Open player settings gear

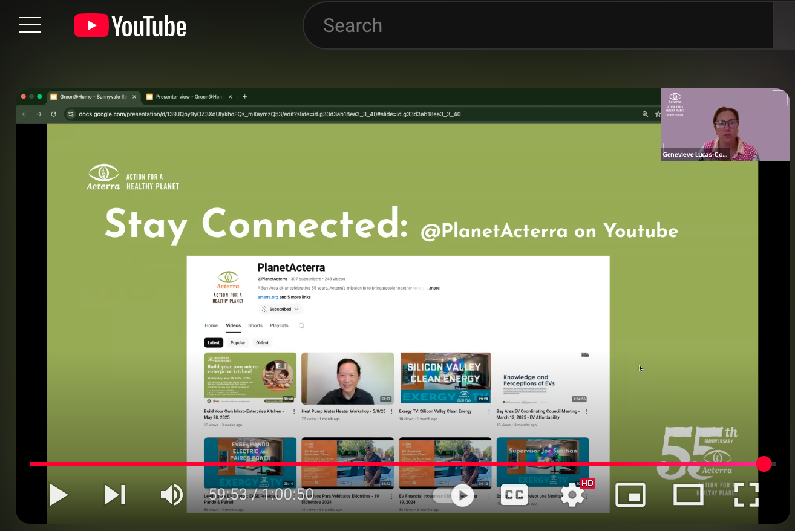click(572, 495)
